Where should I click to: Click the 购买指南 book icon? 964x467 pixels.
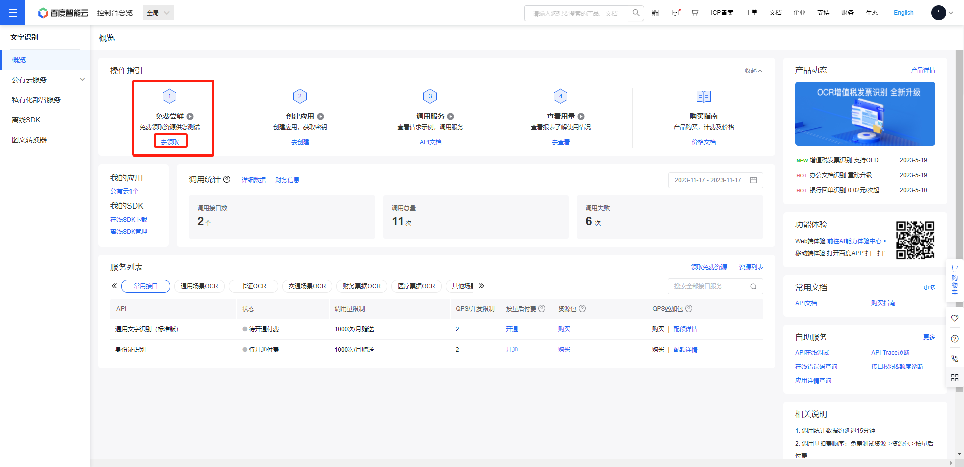[x=704, y=96]
